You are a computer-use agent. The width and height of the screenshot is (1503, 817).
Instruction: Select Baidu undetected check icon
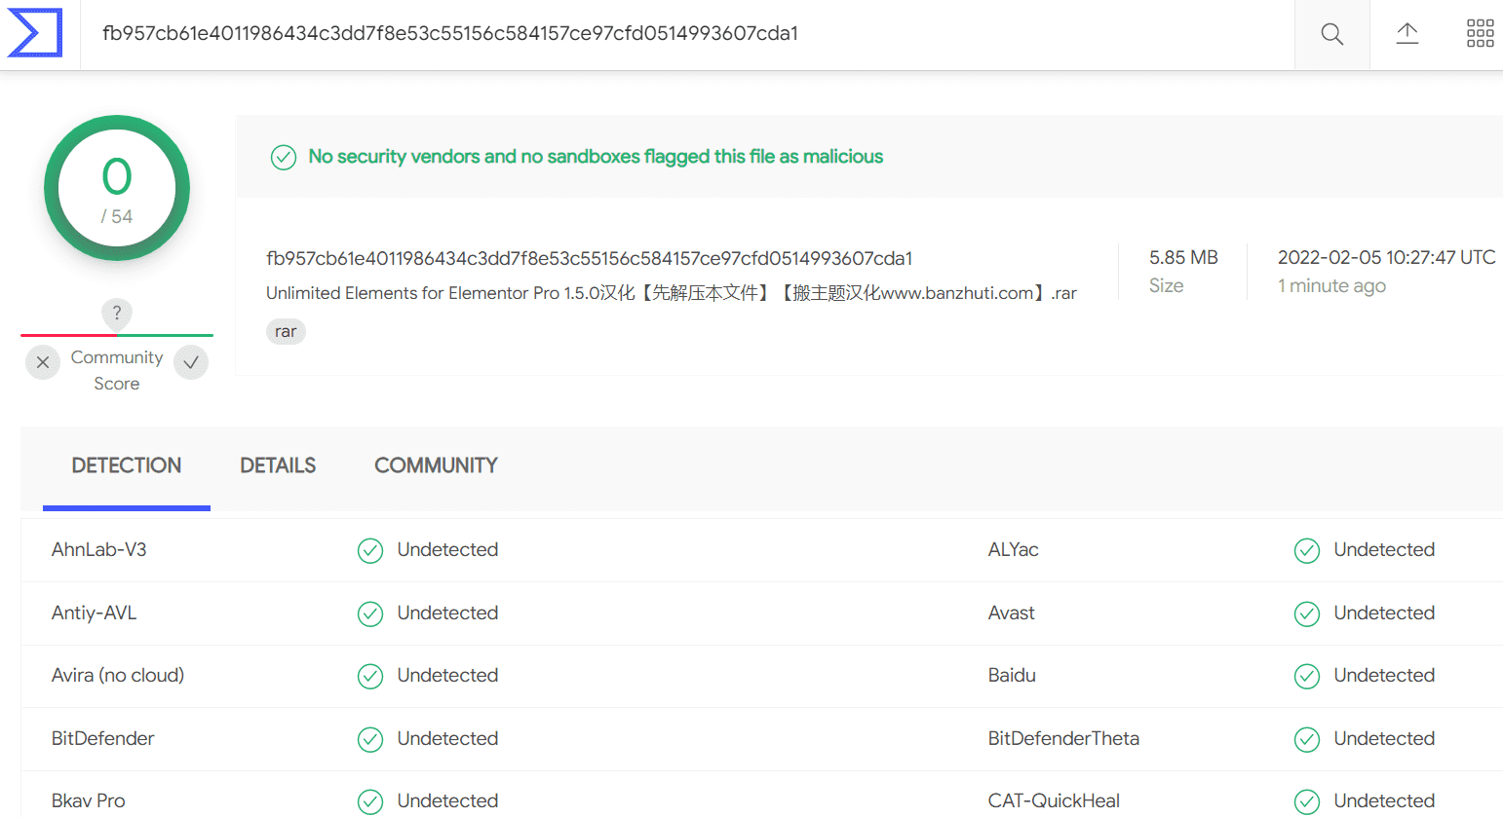point(1307,676)
